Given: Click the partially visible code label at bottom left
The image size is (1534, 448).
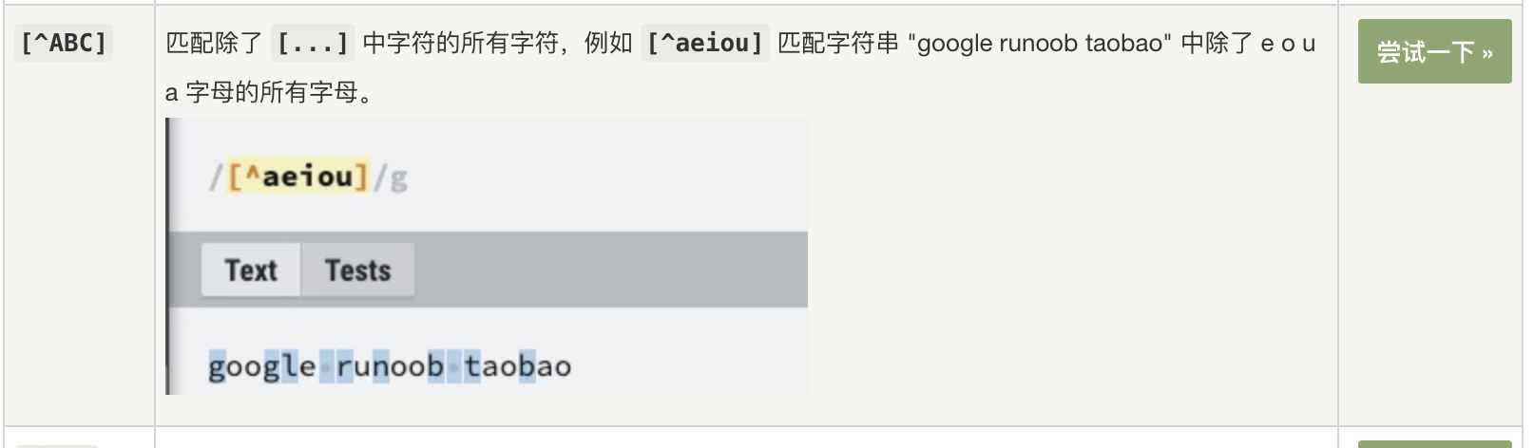Looking at the screenshot, I should pyautogui.click(x=57, y=444).
